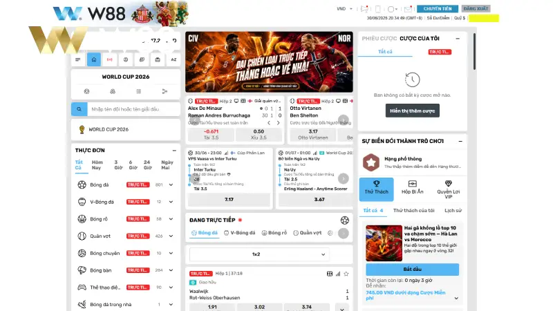Bet on Xỉu 3.5 odds 0.50
553x311 pixels.
click(259, 134)
